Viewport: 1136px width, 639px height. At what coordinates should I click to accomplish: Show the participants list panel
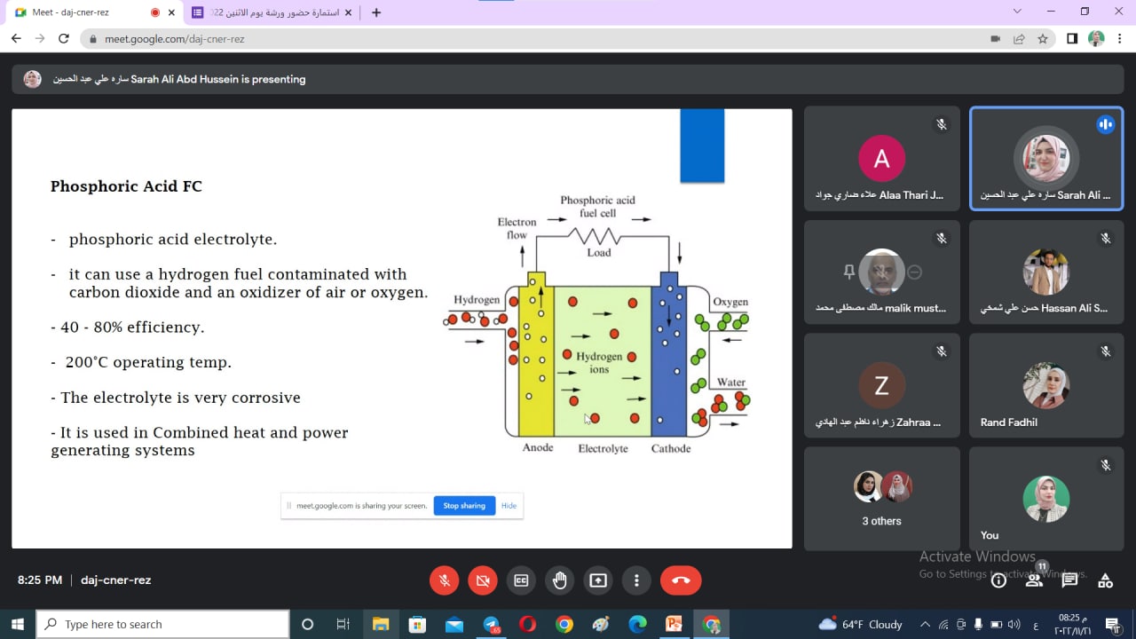click(x=1034, y=580)
